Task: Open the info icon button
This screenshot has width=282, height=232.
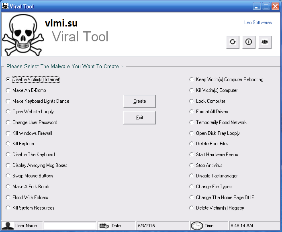Action: pos(249,42)
